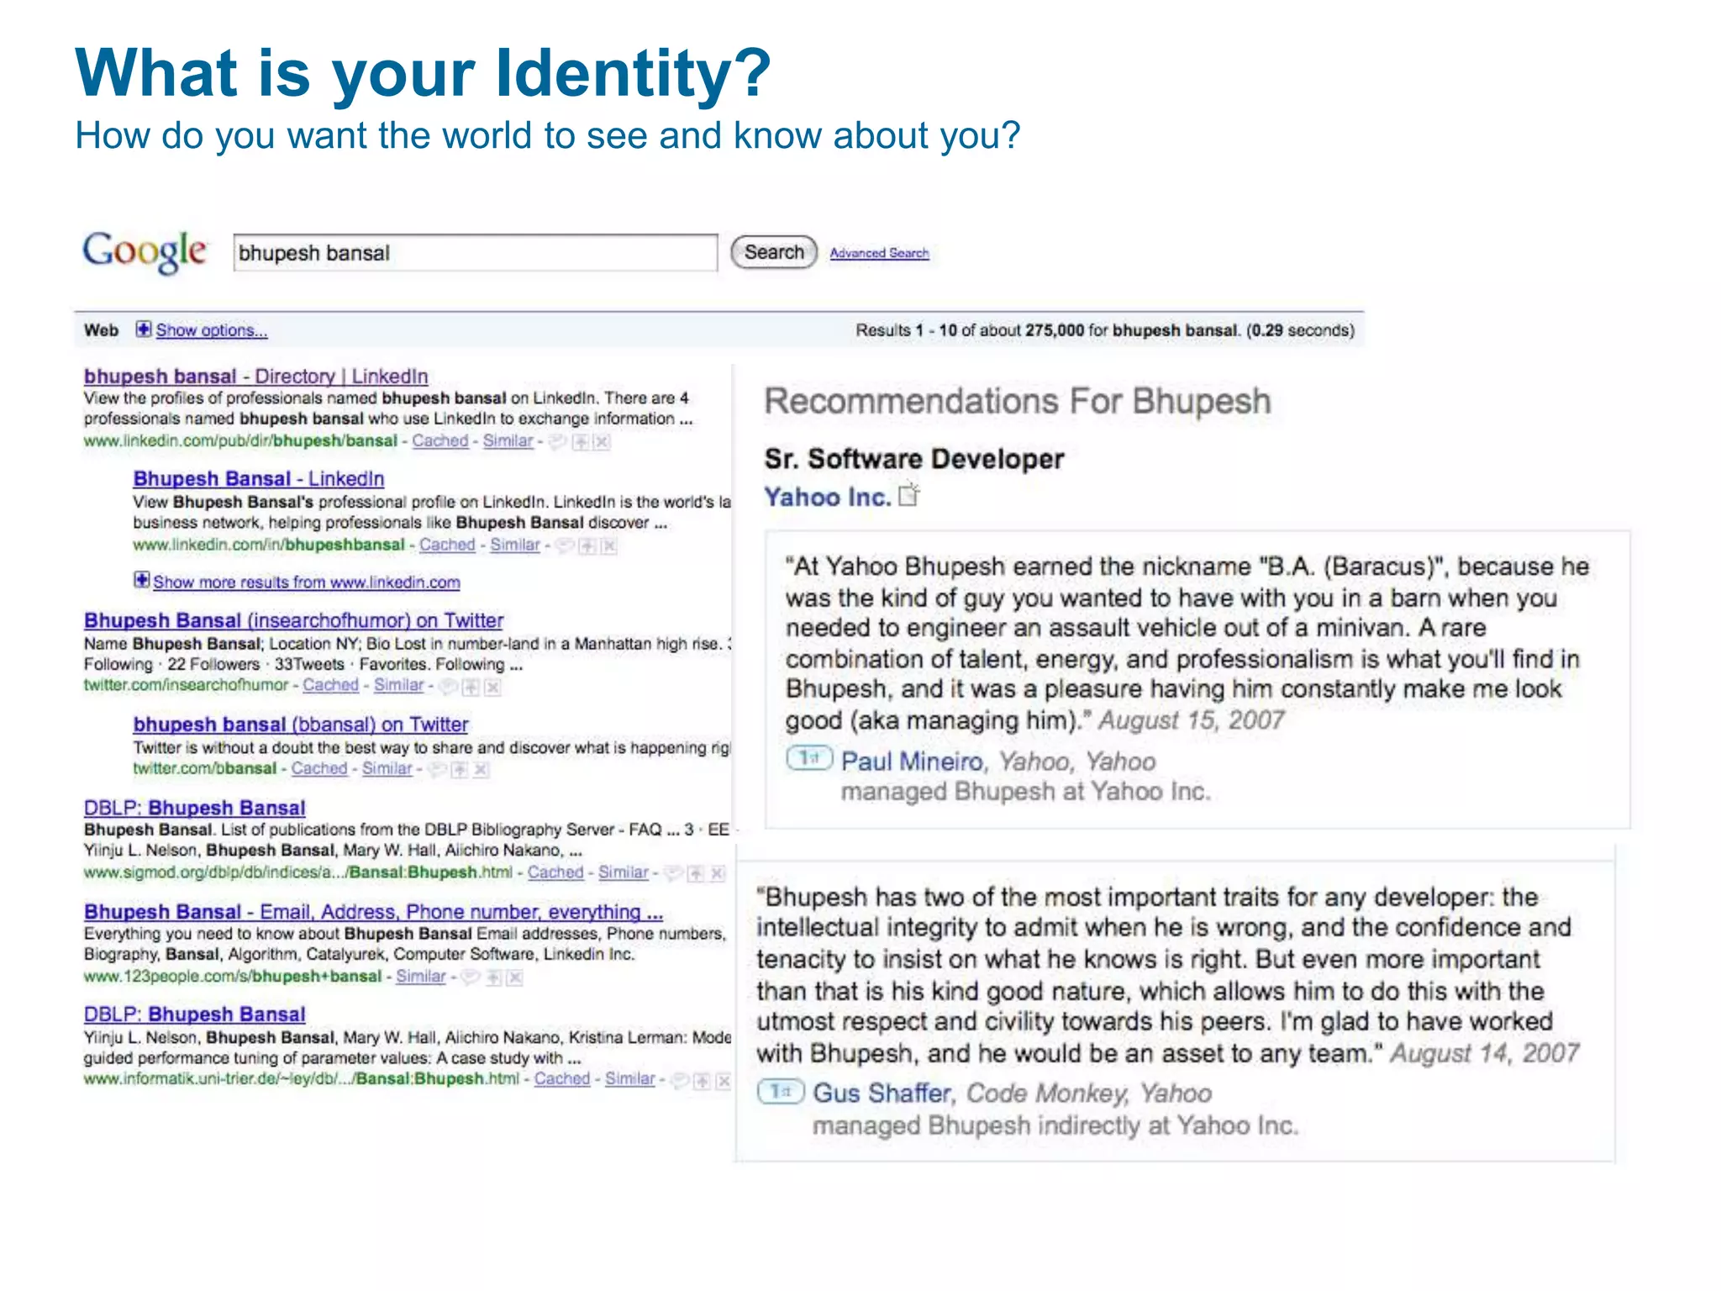This screenshot has height=1291, width=1721.
Task: Click Similar for informatik.uni-trier.de DBLP result
Action: click(630, 1078)
